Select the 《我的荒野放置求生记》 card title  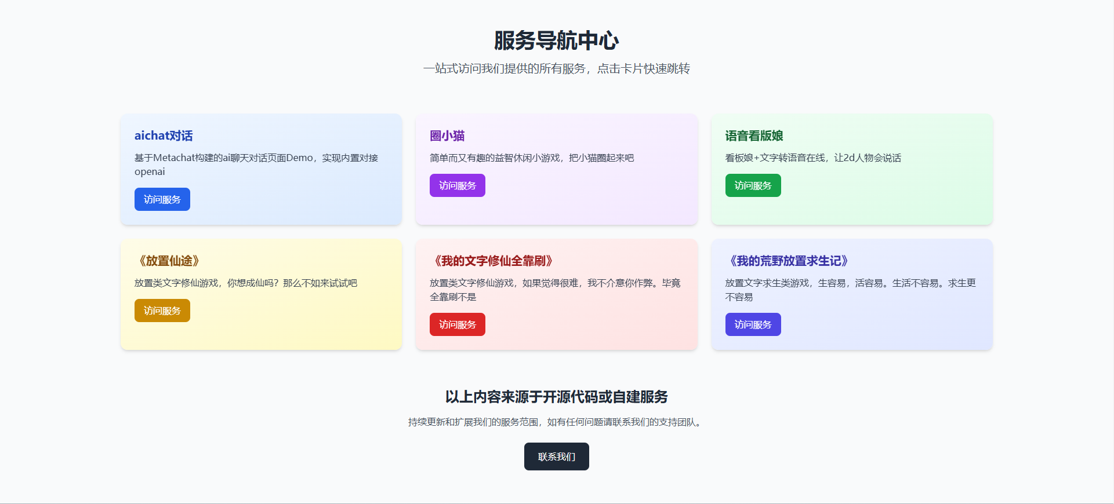pyautogui.click(x=789, y=261)
